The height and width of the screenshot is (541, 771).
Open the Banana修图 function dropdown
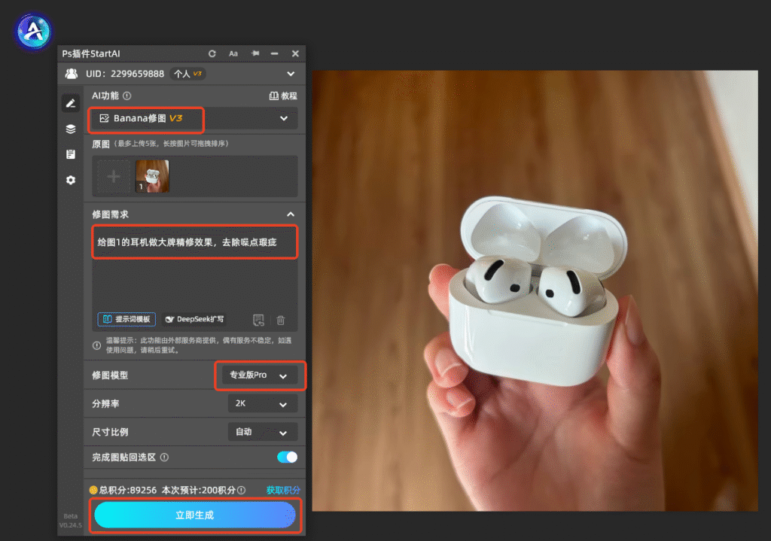pyautogui.click(x=194, y=118)
